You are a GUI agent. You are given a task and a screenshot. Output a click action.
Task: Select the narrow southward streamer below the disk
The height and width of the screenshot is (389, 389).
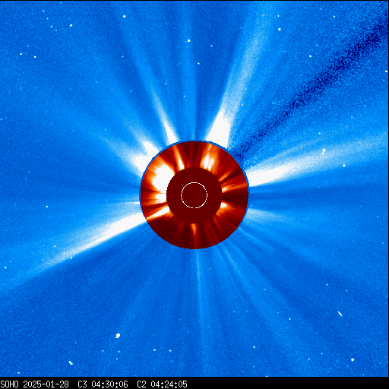(200, 291)
